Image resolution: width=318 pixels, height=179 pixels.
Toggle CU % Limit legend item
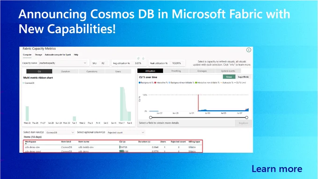pos(240,83)
